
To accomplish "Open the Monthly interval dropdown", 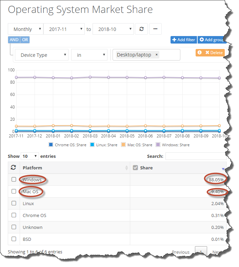I will pyautogui.click(x=25, y=29).
